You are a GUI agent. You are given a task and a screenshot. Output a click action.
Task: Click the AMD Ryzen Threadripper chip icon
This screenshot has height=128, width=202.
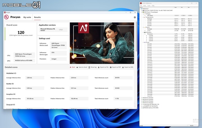click(143, 12)
